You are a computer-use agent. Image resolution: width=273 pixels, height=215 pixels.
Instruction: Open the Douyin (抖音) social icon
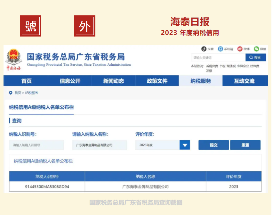tap(204, 49)
